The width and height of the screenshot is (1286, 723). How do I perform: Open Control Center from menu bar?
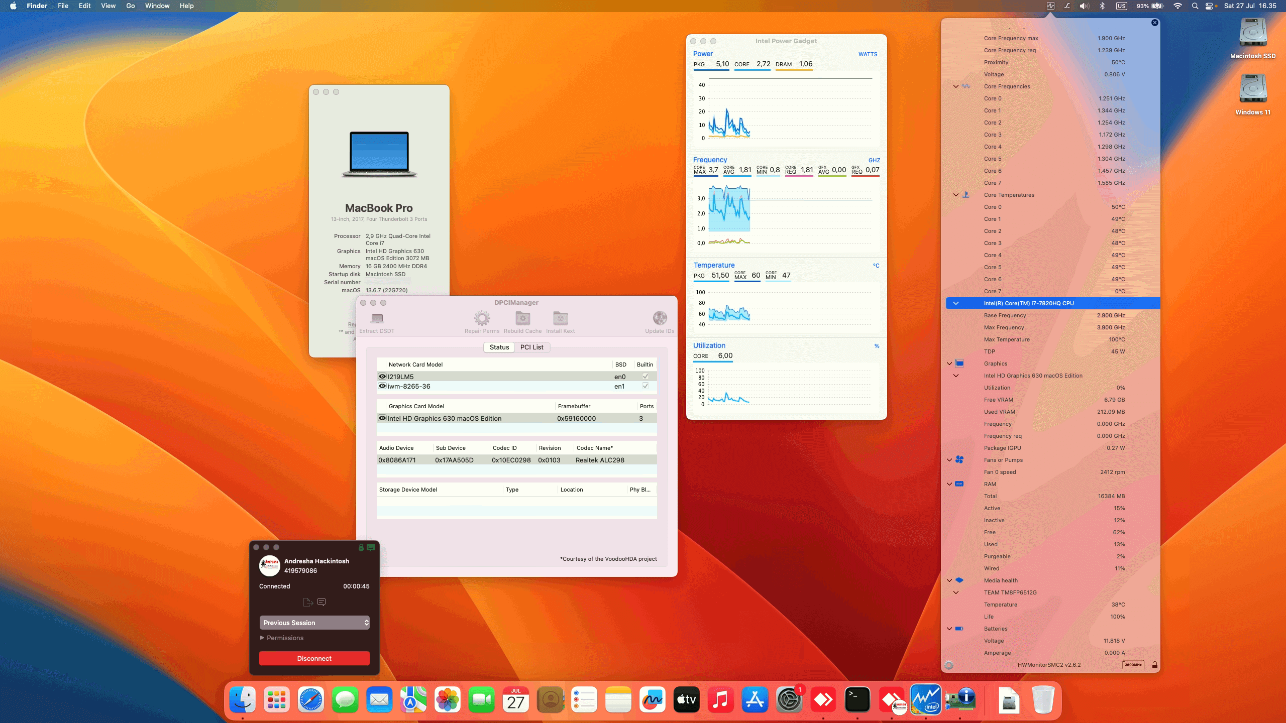pos(1209,6)
